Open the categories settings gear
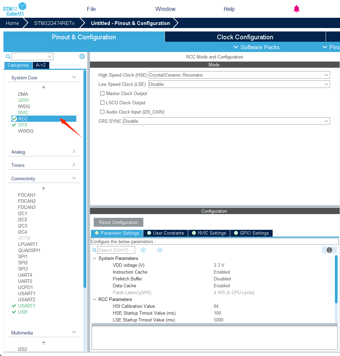Screen dimensions: 340x356 pyautogui.click(x=82, y=56)
